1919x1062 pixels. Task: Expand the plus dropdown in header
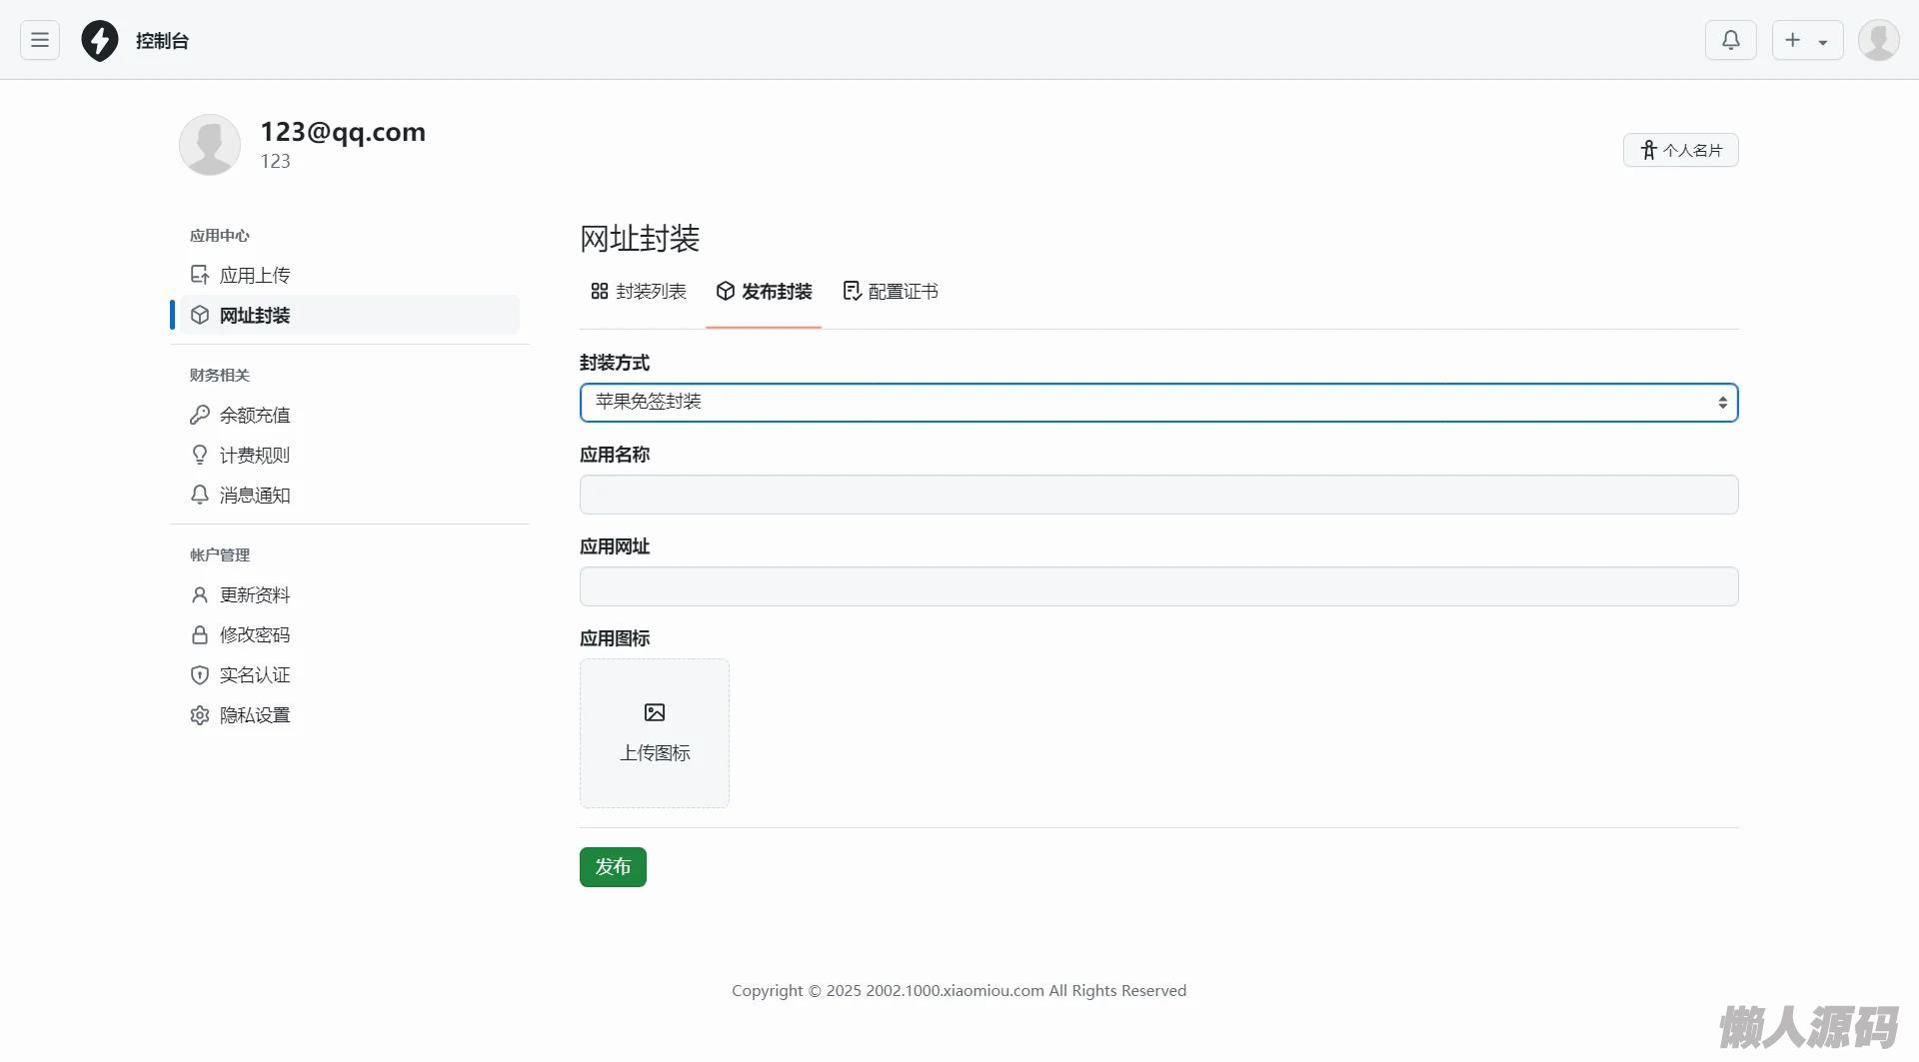(1807, 40)
